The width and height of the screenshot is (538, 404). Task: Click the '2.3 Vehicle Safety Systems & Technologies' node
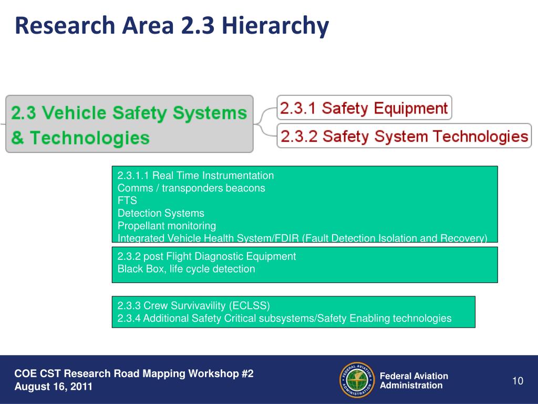129,124
